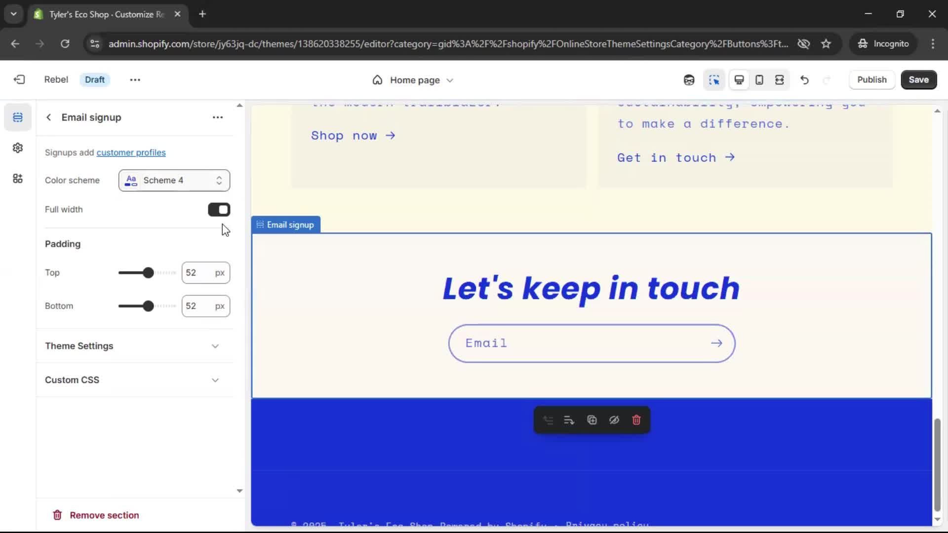Delete section using red trash icon in toolbar
Image resolution: width=948 pixels, height=533 pixels.
pyautogui.click(x=636, y=420)
